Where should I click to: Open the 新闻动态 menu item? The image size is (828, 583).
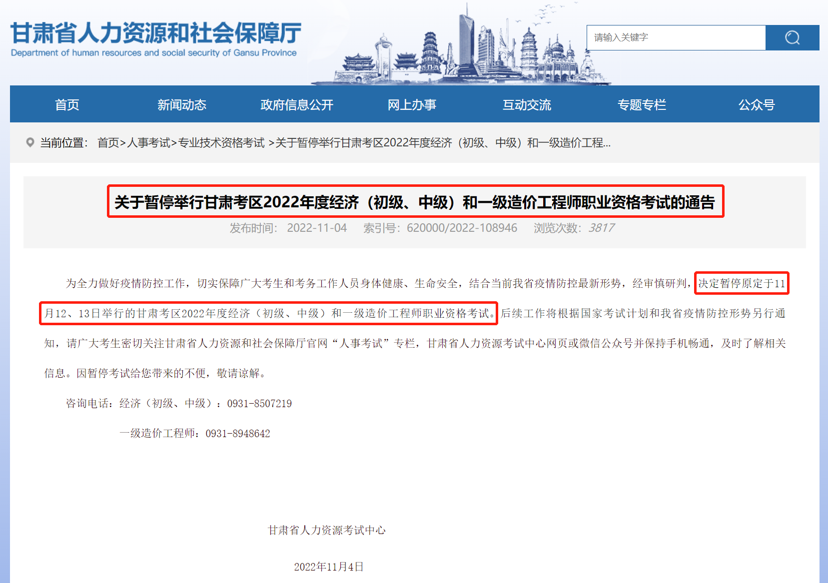coord(182,105)
